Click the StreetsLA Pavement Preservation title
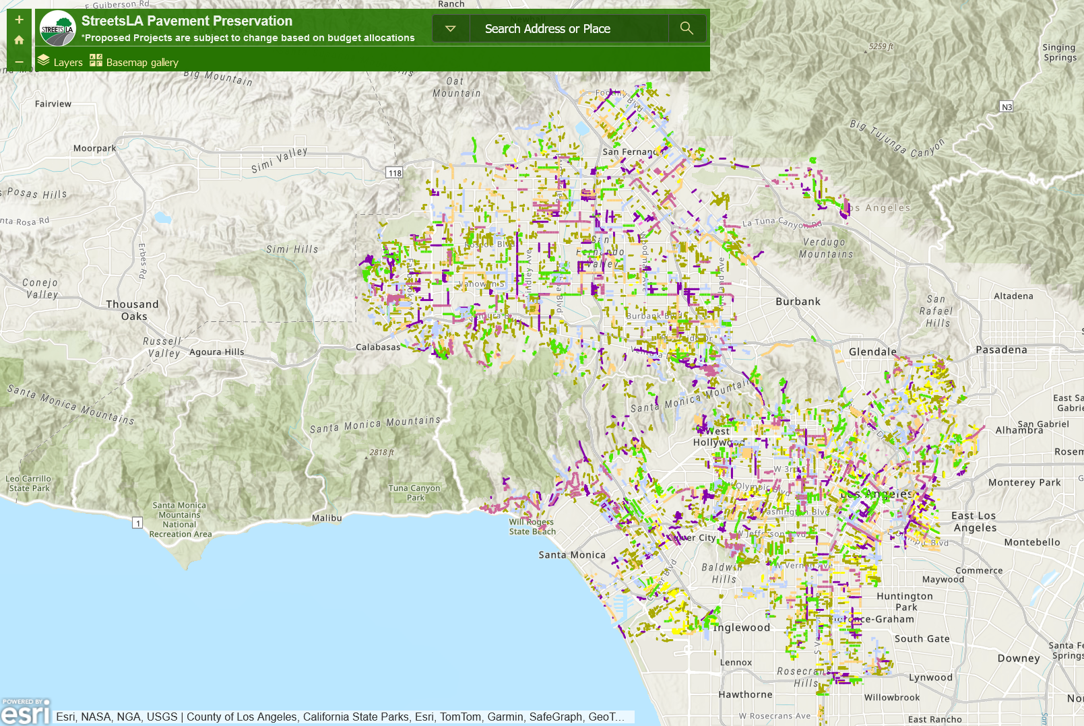The height and width of the screenshot is (726, 1084). click(187, 21)
